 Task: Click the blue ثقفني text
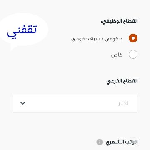click(22, 32)
